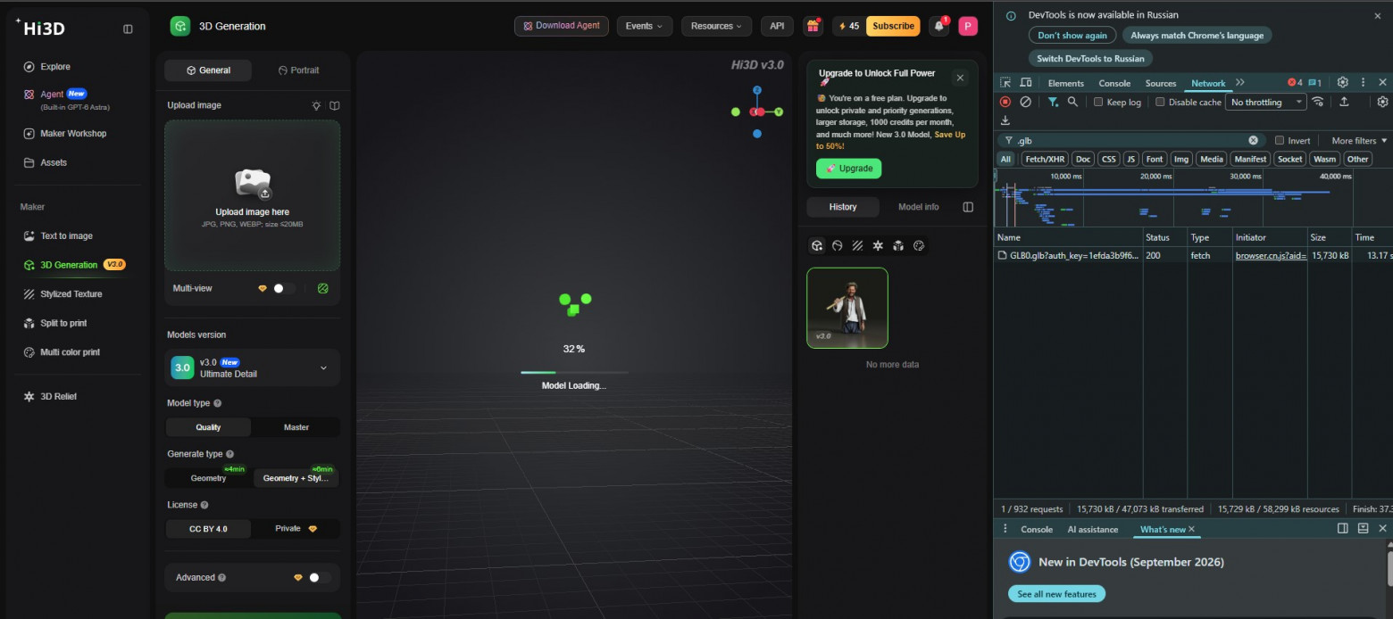Toggle DevTools device toolbar icon
Viewport: 1393px width, 619px height.
1026,82
